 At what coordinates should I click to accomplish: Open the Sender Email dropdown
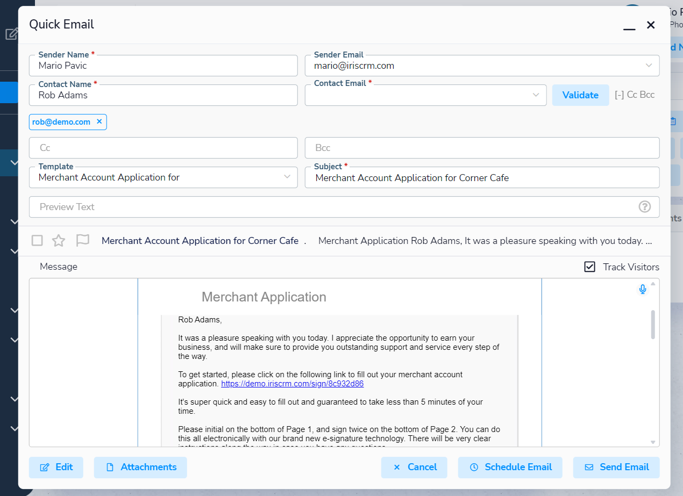pos(648,66)
